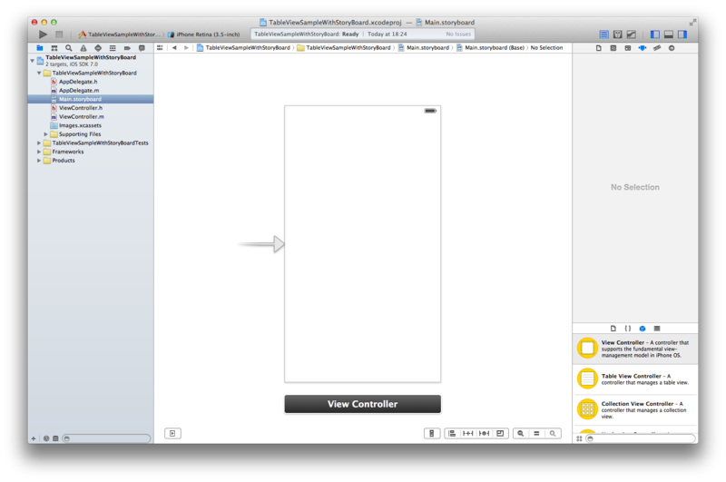
Task: Open the Debug navigator
Action: click(113, 48)
